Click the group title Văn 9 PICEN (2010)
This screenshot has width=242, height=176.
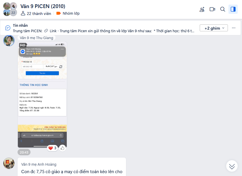(x=43, y=6)
